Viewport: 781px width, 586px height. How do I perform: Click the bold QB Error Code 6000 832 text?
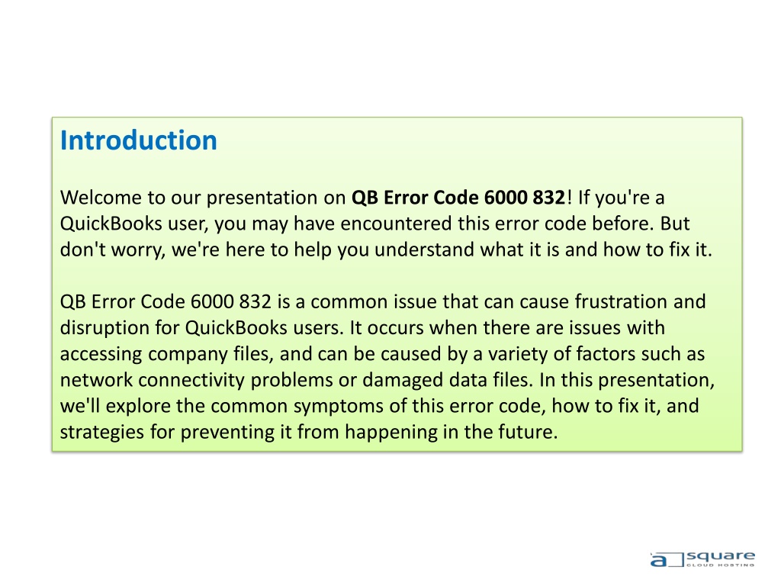tap(458, 198)
